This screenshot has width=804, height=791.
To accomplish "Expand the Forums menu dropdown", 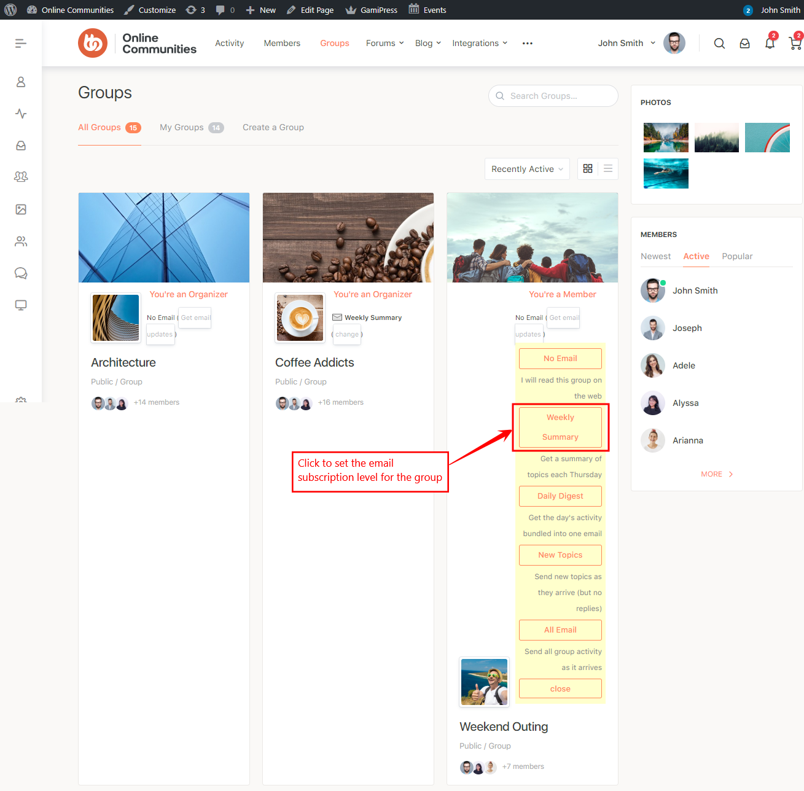I will (x=384, y=43).
